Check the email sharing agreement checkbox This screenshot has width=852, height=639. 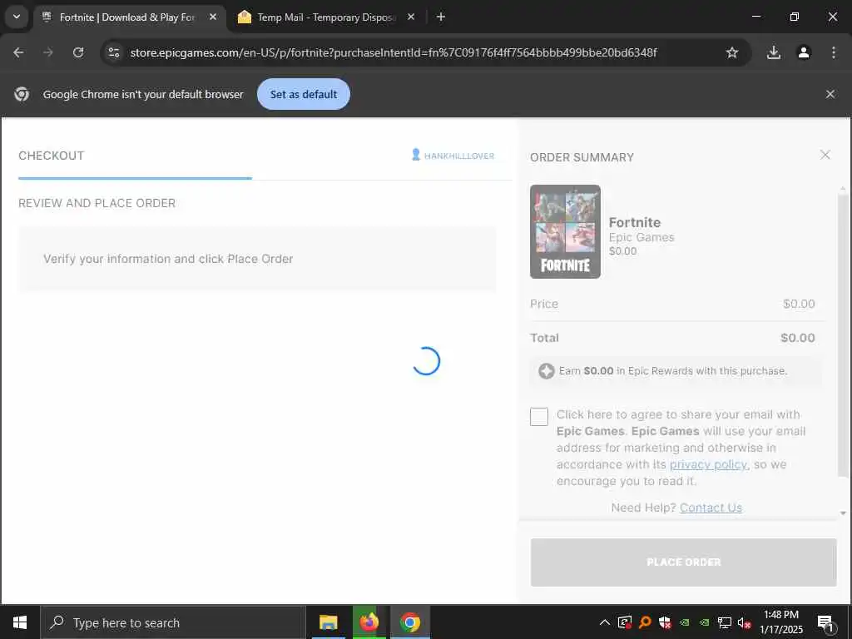pos(539,417)
